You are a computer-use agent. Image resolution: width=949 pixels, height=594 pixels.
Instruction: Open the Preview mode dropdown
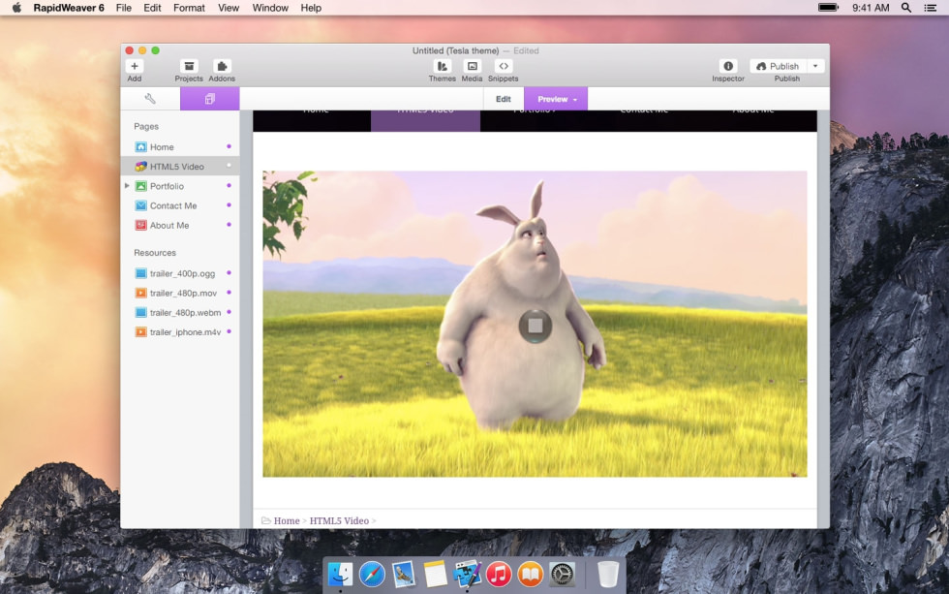556,99
